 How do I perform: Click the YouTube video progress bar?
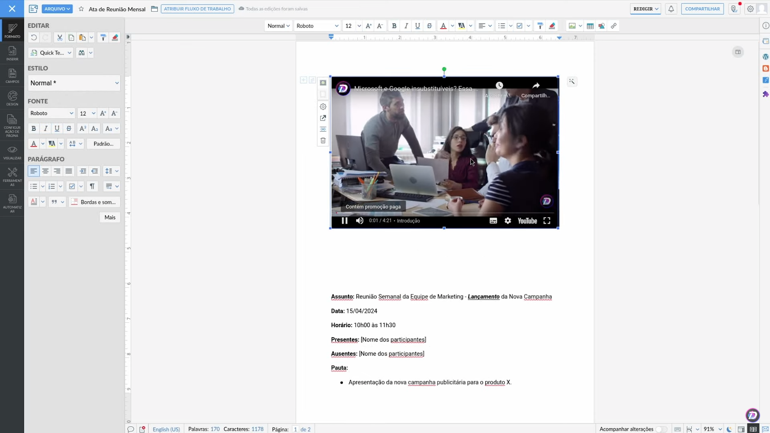444,213
